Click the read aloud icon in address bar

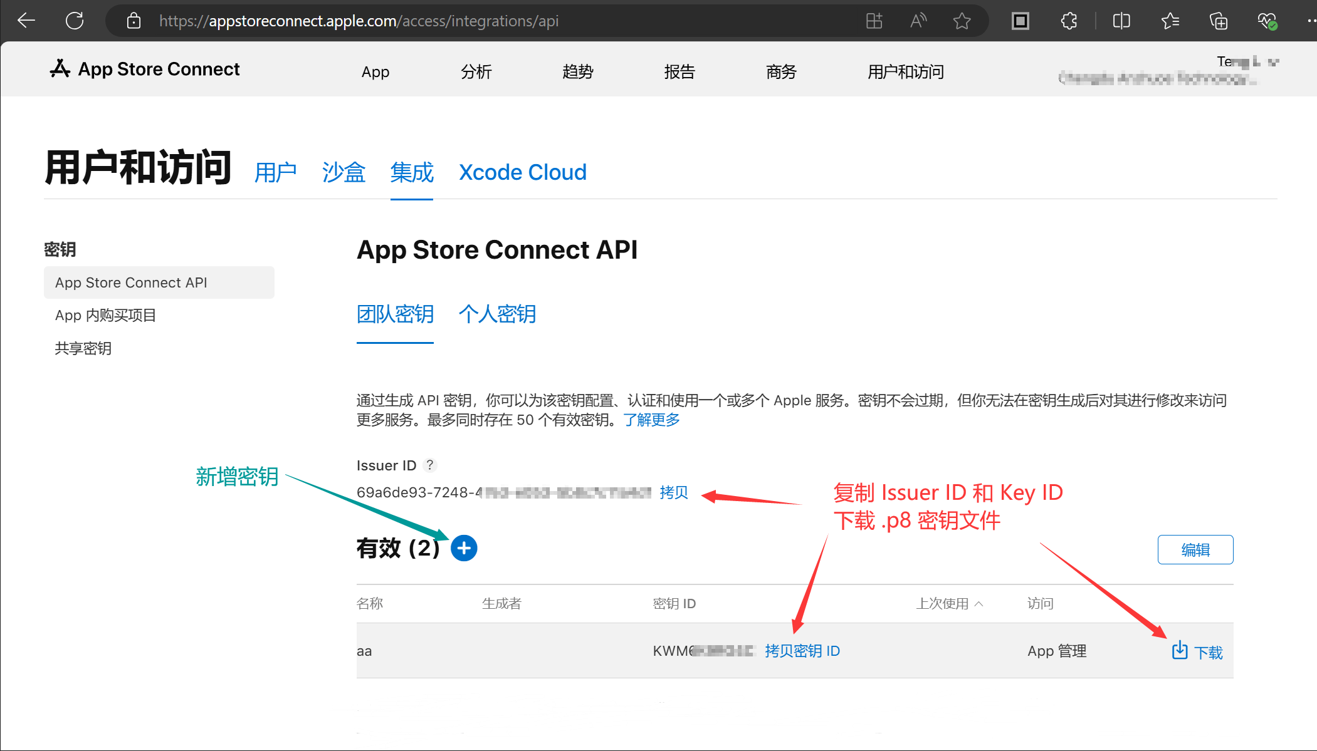[x=918, y=21]
